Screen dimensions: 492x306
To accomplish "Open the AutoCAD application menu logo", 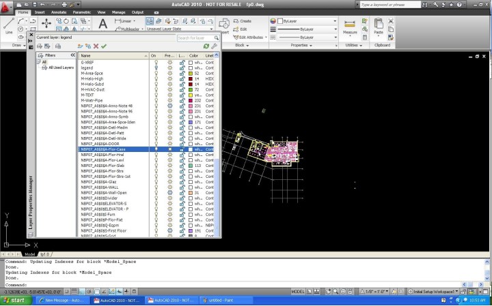I will [5, 7].
